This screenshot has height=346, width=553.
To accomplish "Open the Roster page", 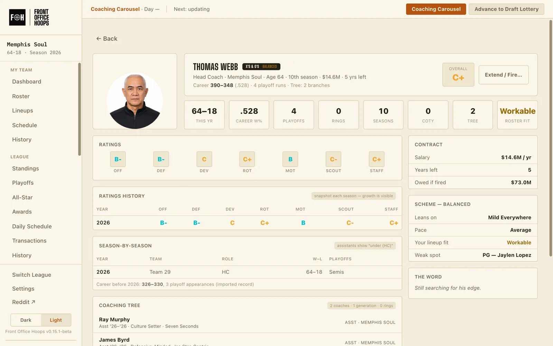I will tap(21, 96).
